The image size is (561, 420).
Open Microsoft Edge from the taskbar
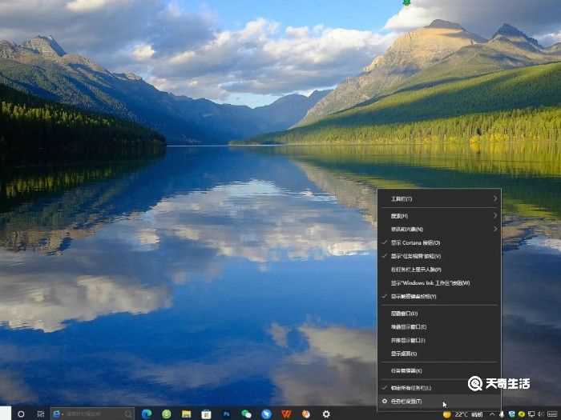coord(147,414)
